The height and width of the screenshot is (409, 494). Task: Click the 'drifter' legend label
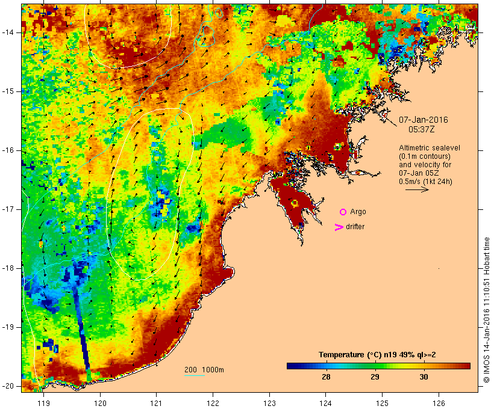[355, 227]
